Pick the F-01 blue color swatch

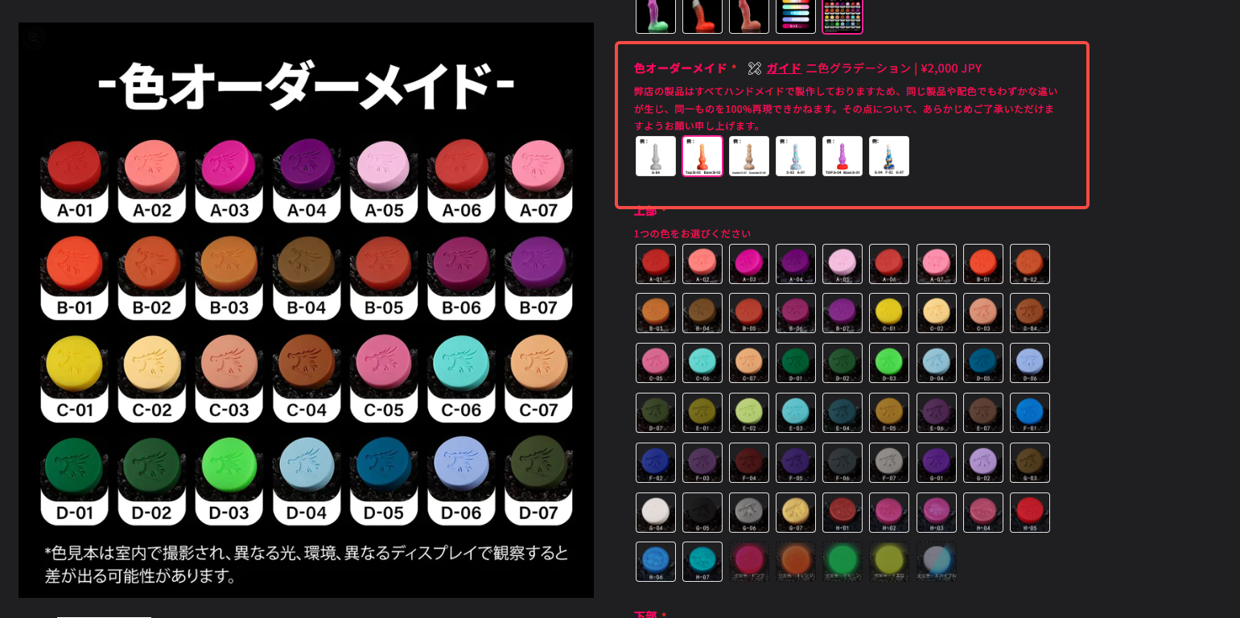1029,413
